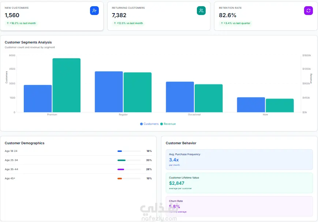Click the +18.2% vs last month badge
The height and width of the screenshot is (222, 318).
21,23
